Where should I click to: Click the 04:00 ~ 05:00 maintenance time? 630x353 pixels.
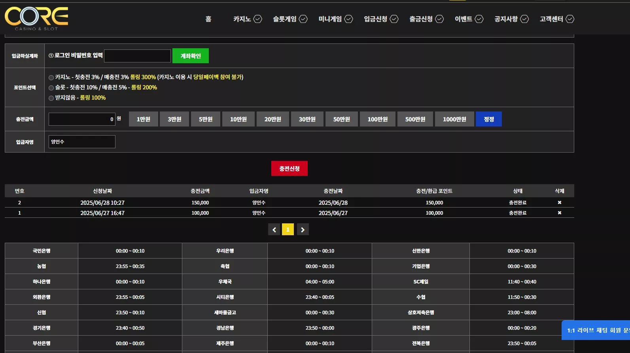pyautogui.click(x=320, y=281)
